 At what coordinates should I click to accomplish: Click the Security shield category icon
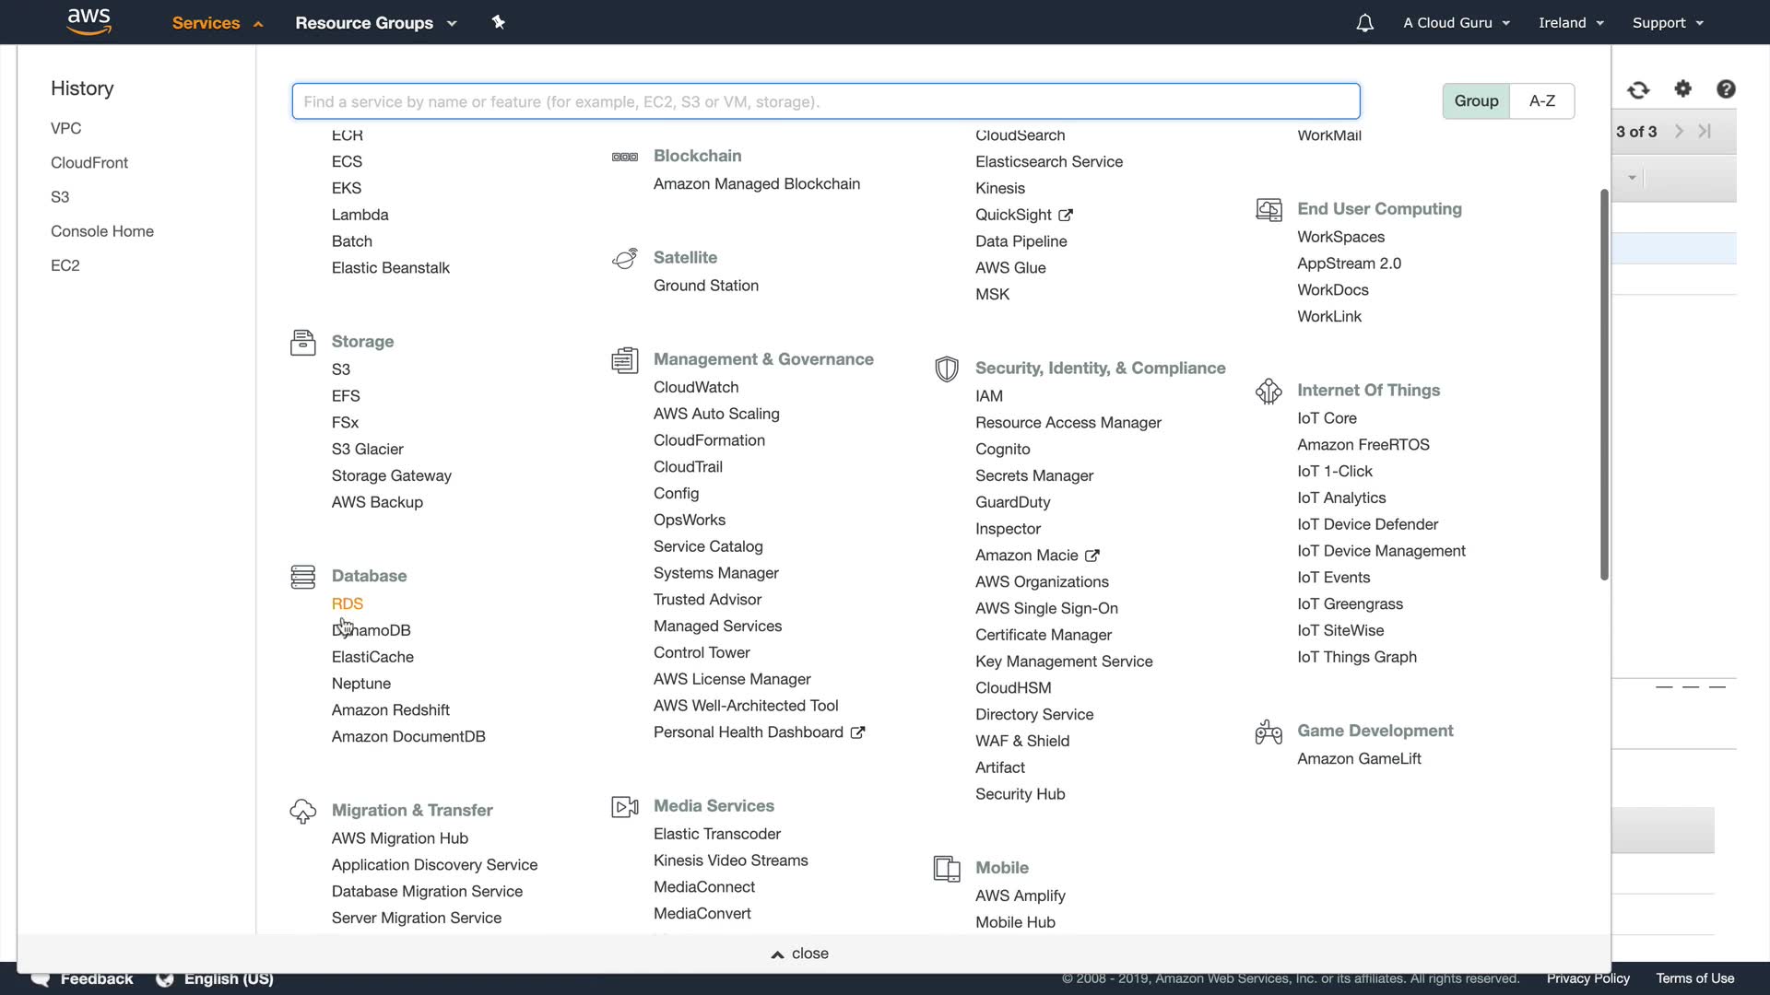947,369
